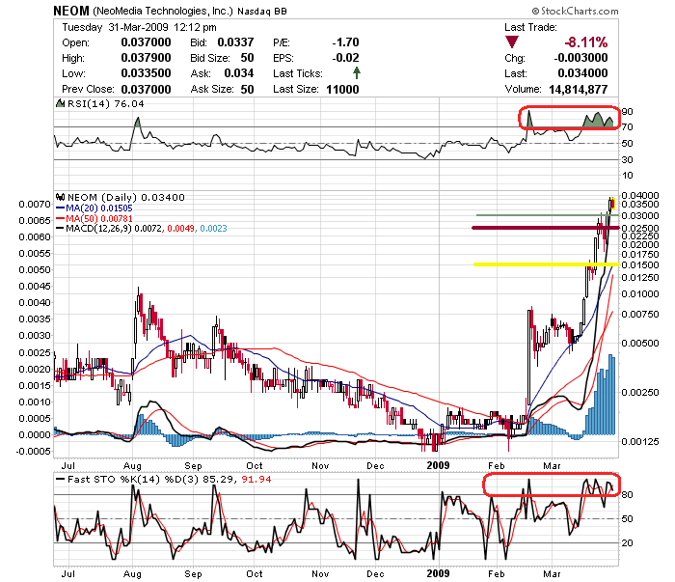Image resolution: width=675 pixels, height=582 pixels.
Task: Click the -8.11% percent change
Action: pyautogui.click(x=586, y=42)
